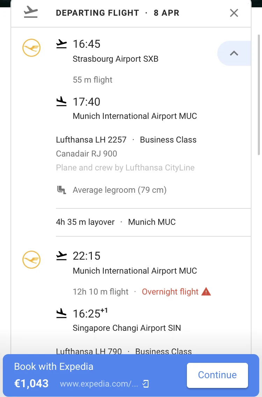The height and width of the screenshot is (397, 262).
Task: Click the Average legroom (79 cm) text
Action: pos(119,190)
